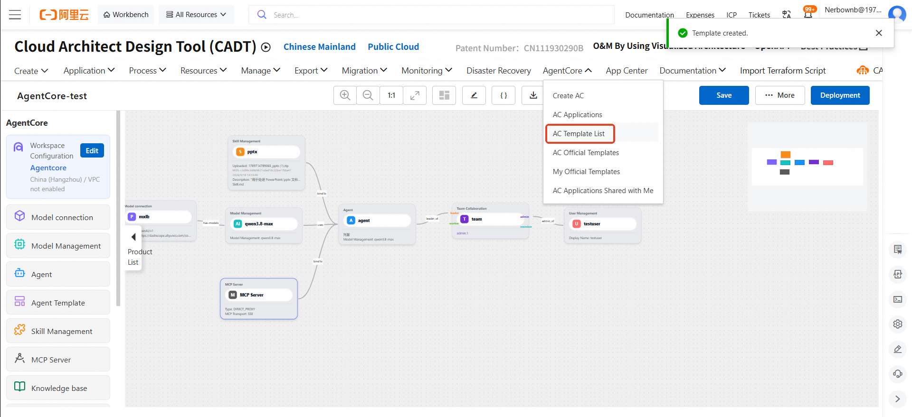
Task: Select Create AC menu item
Action: 568,95
